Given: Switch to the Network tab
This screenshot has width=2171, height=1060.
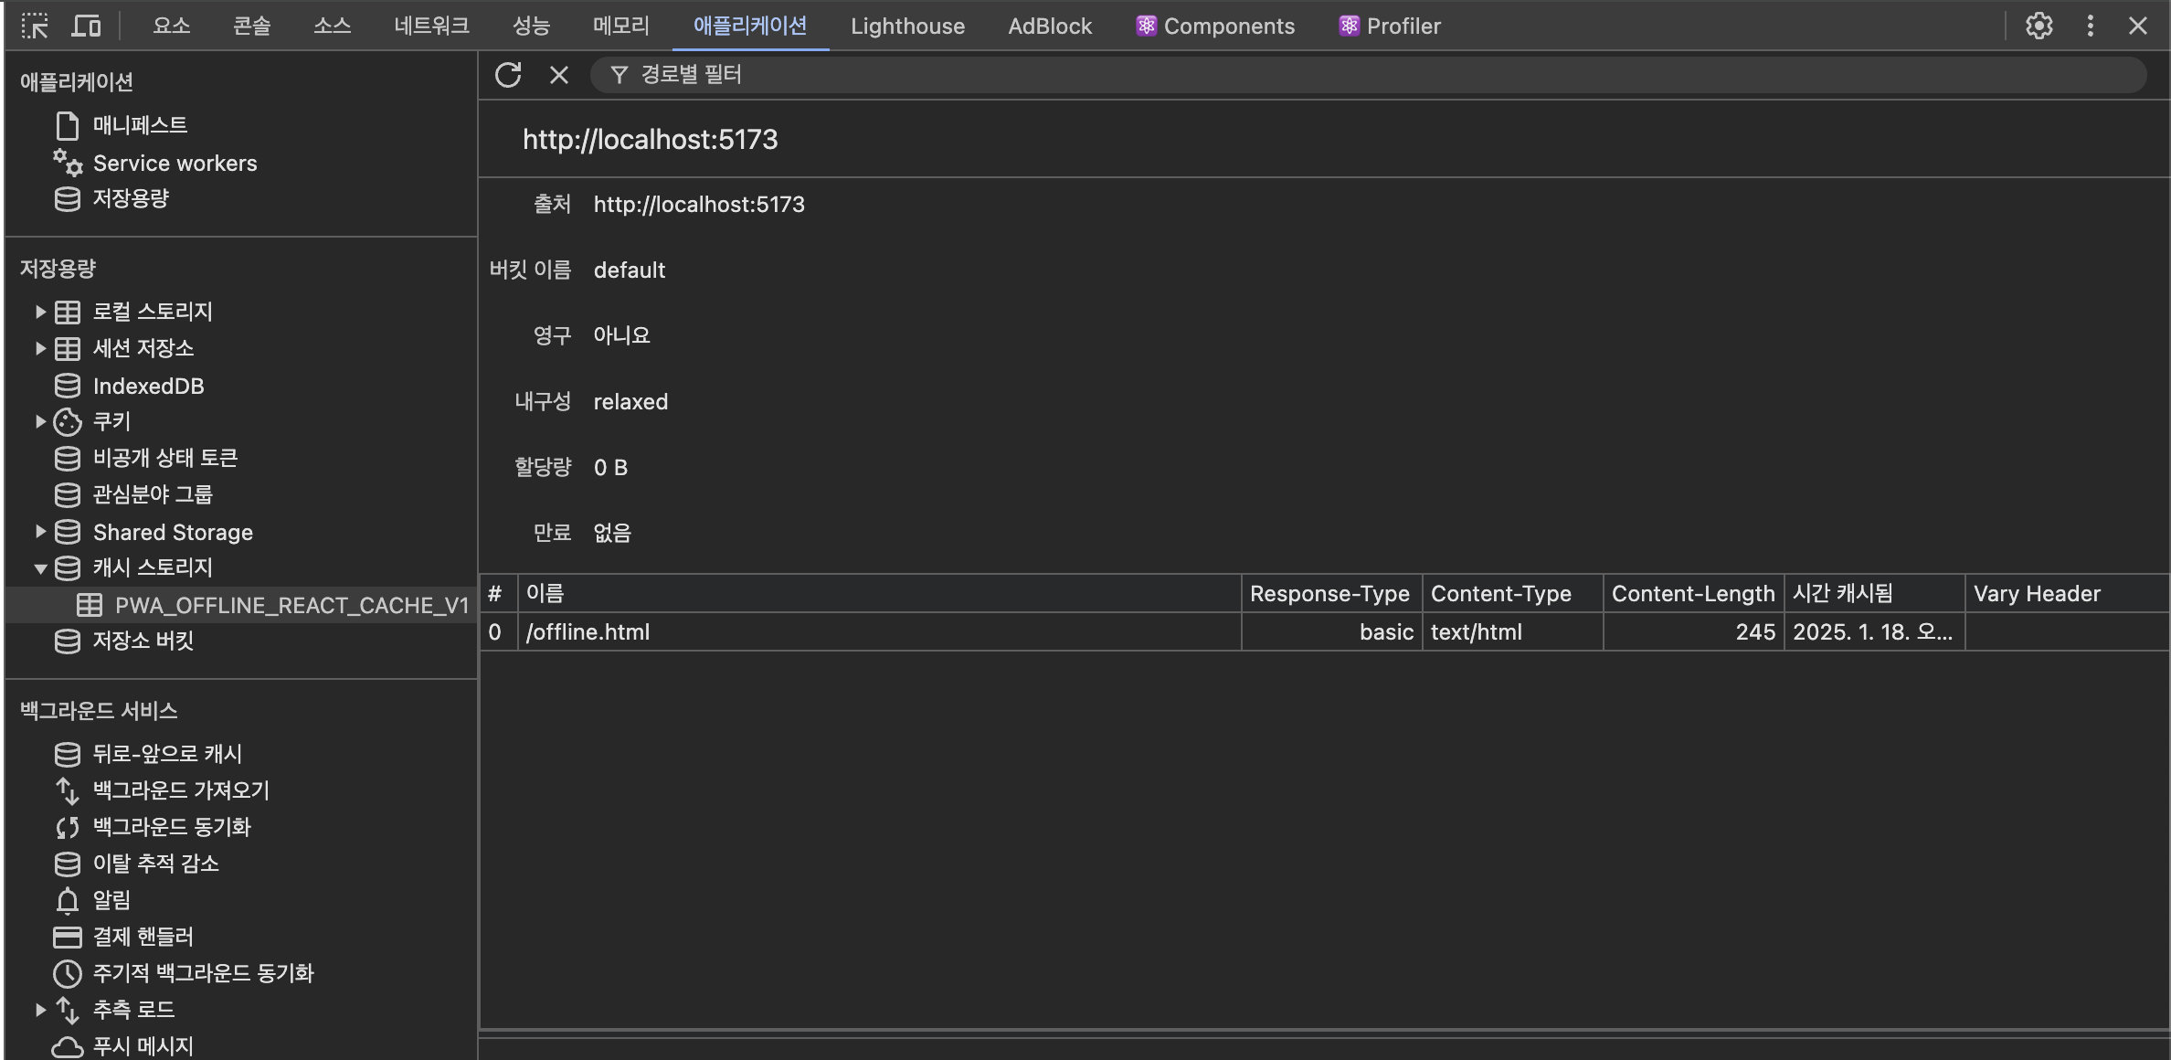Looking at the screenshot, I should [x=431, y=26].
